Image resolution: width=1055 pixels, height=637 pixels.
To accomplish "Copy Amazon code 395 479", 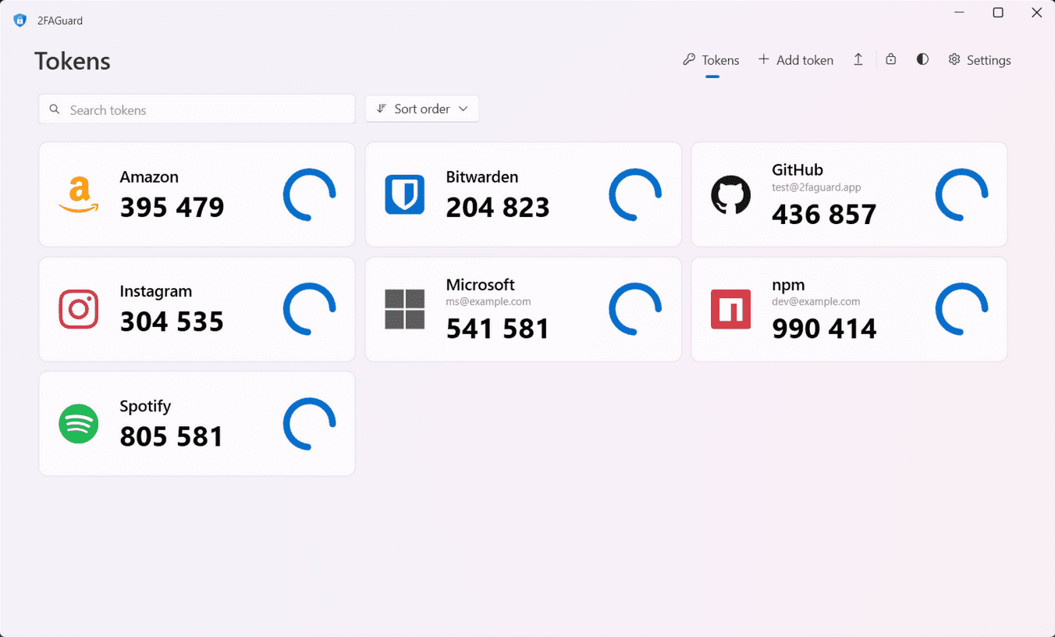I will [172, 208].
